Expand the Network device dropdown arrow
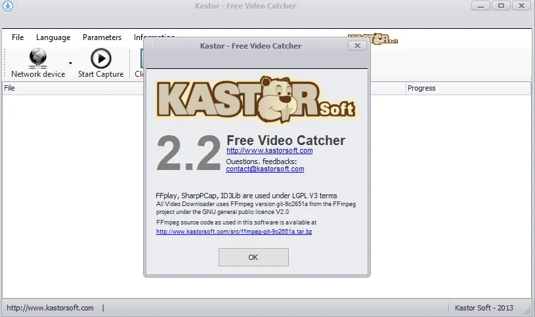Screen dimensions: 535x317 click(70, 63)
